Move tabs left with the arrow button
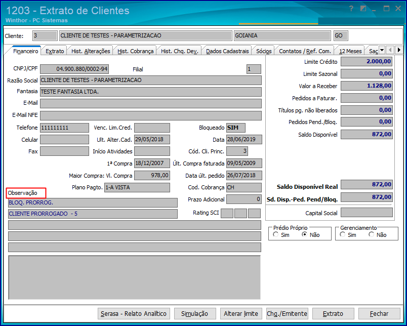The height and width of the screenshot is (326, 407). pos(390,50)
